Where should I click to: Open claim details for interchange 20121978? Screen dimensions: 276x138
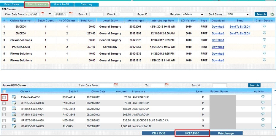pyautogui.click(x=264, y=39)
